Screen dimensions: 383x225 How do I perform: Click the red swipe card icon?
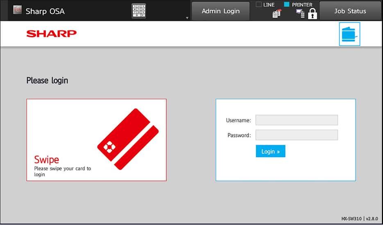[128, 139]
